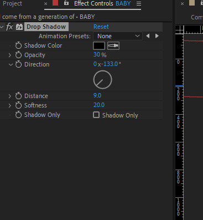Viewport: 203px width, 220px height.
Task: Click the Direction property label
Action: click(x=37, y=64)
